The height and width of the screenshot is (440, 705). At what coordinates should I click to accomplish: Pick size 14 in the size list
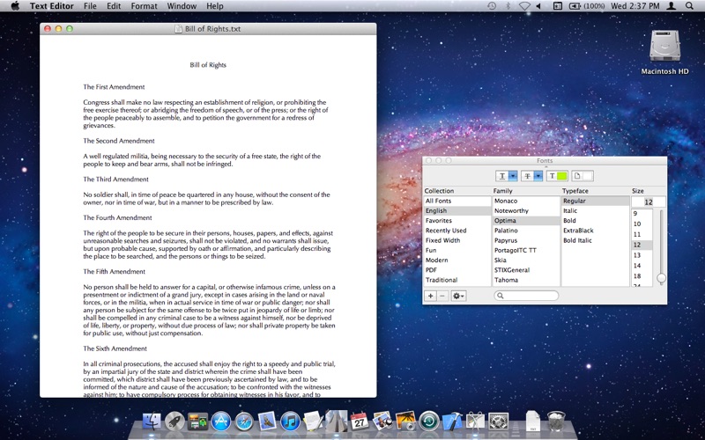(642, 266)
